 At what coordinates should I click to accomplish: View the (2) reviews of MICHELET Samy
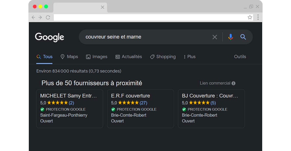(x=71, y=103)
